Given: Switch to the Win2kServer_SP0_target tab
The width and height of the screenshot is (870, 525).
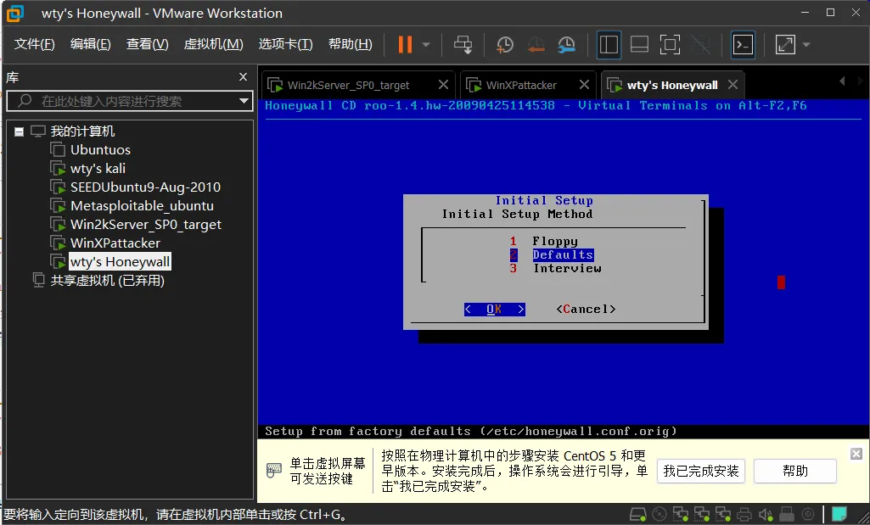Looking at the screenshot, I should tap(348, 86).
